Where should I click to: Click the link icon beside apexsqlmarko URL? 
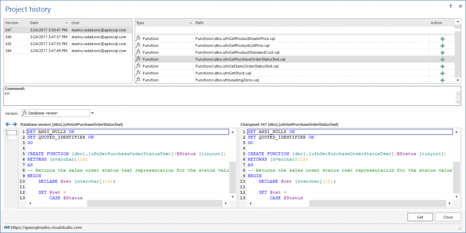[6, 227]
